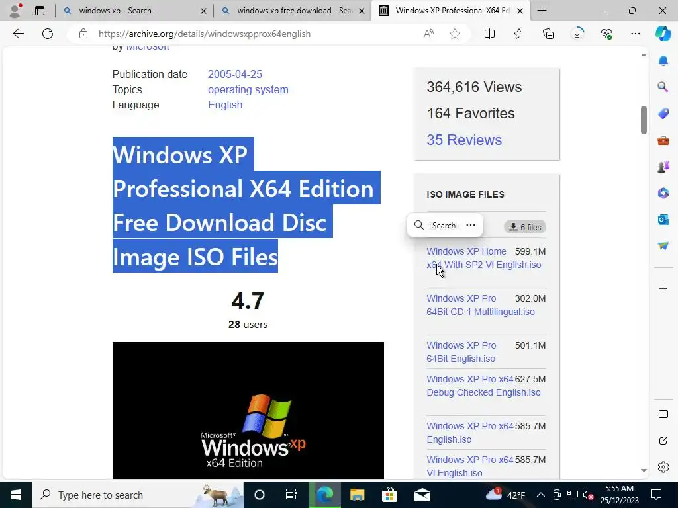Open the Windows Start menu
678x508 pixels.
click(x=16, y=495)
